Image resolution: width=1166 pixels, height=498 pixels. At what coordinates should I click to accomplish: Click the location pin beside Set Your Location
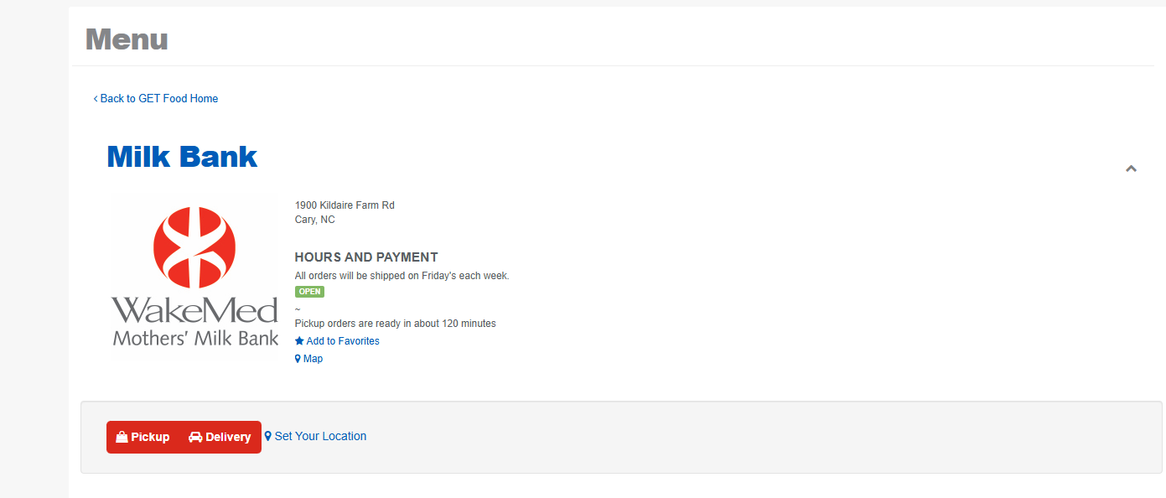click(x=268, y=436)
